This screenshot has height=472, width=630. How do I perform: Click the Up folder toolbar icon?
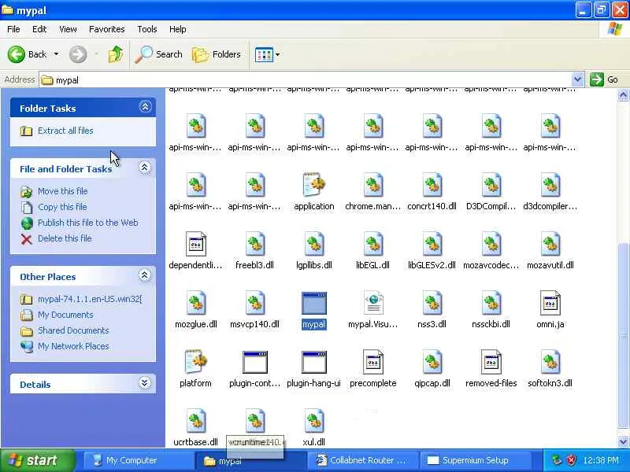click(116, 54)
